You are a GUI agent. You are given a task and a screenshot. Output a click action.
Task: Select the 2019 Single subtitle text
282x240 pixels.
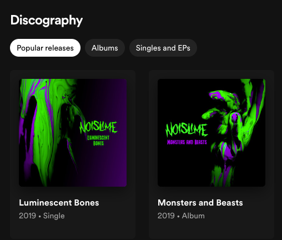click(42, 216)
